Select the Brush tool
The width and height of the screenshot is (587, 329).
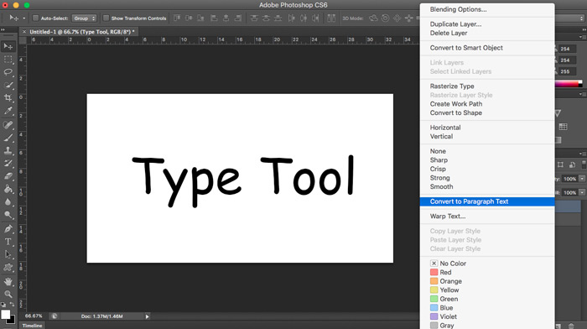tap(8, 138)
